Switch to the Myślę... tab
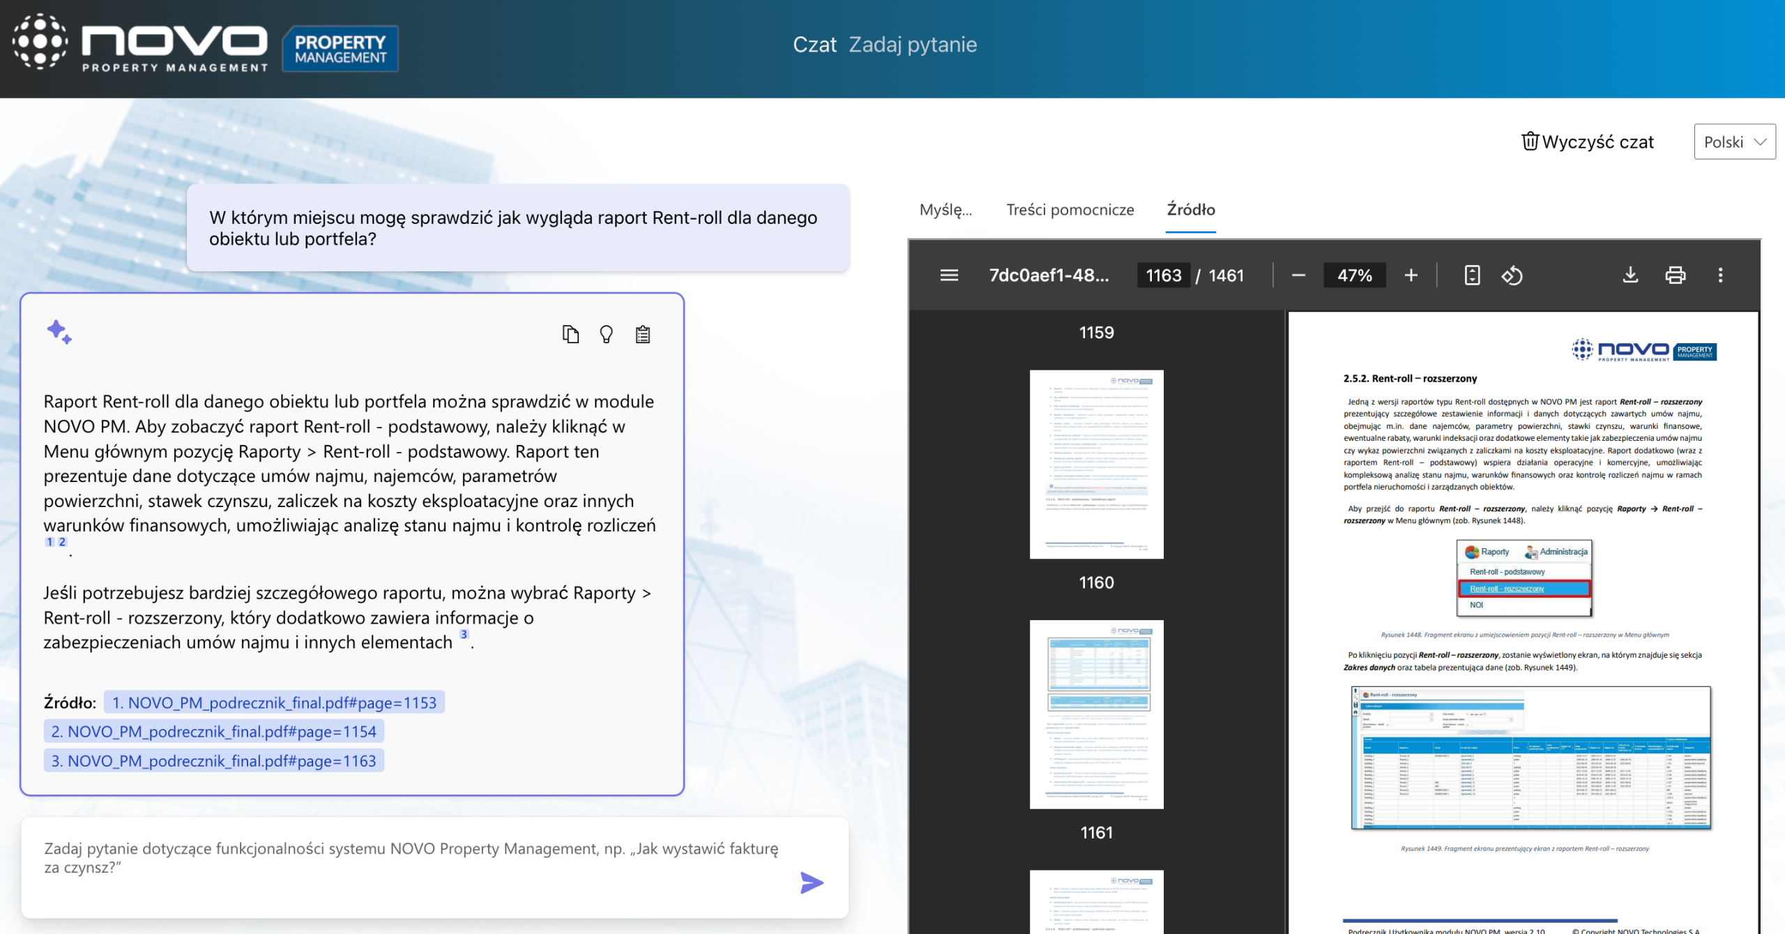Screen dimensions: 1785x934 945,210
